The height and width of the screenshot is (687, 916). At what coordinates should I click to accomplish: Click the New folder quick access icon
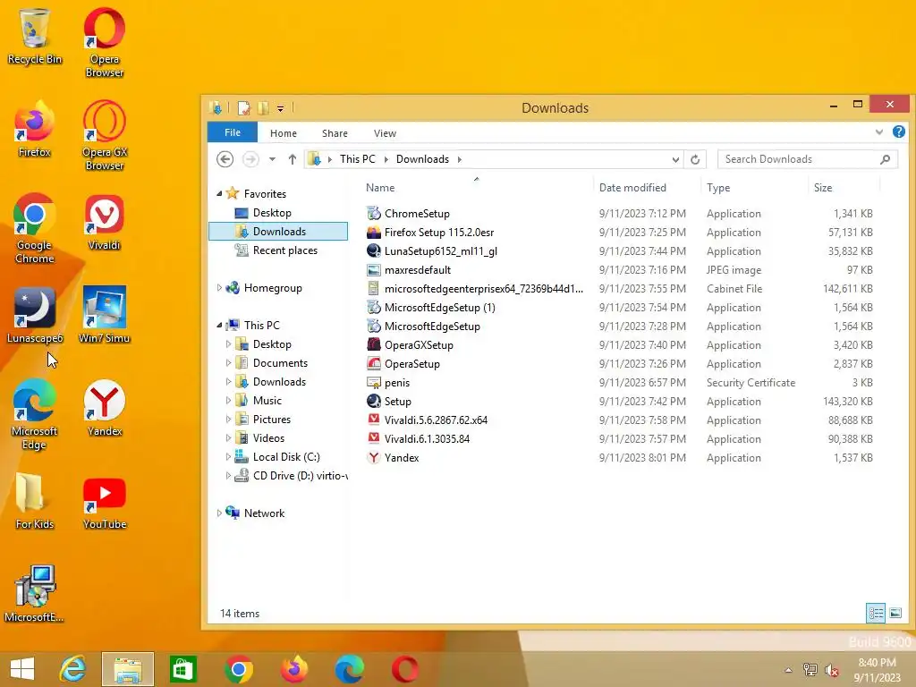(264, 108)
